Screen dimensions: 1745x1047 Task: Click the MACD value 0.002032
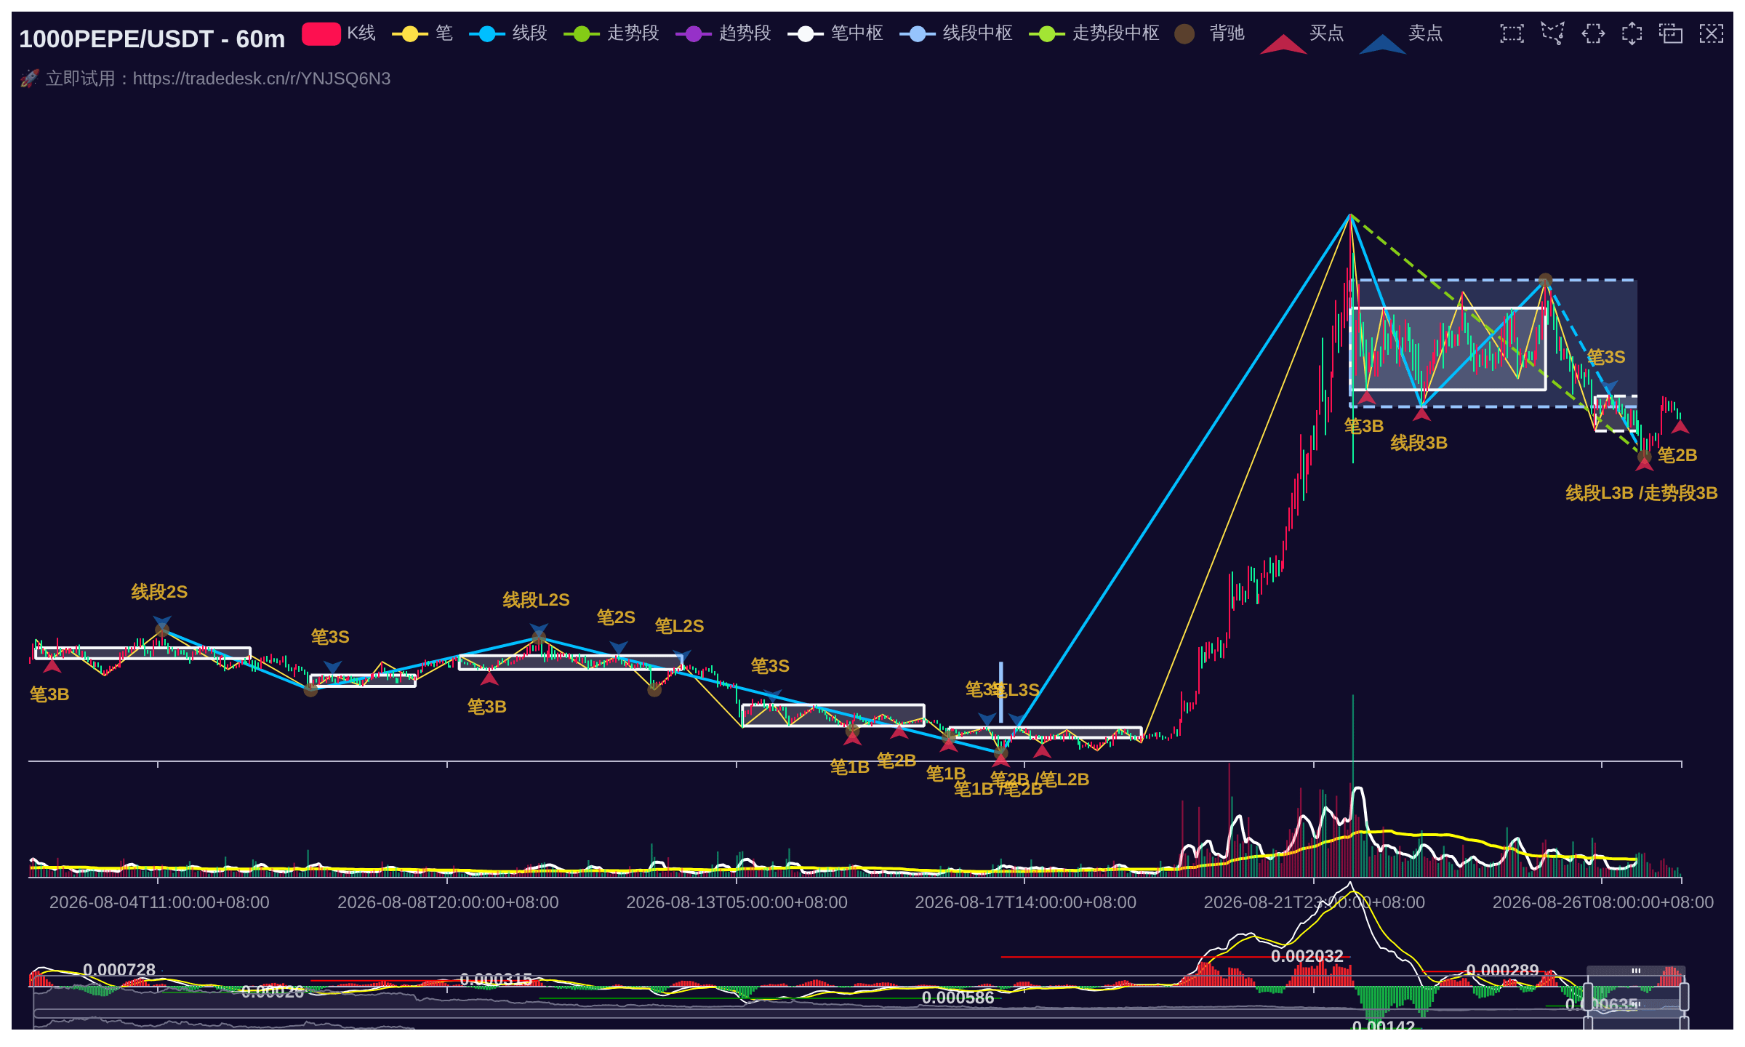point(1307,956)
